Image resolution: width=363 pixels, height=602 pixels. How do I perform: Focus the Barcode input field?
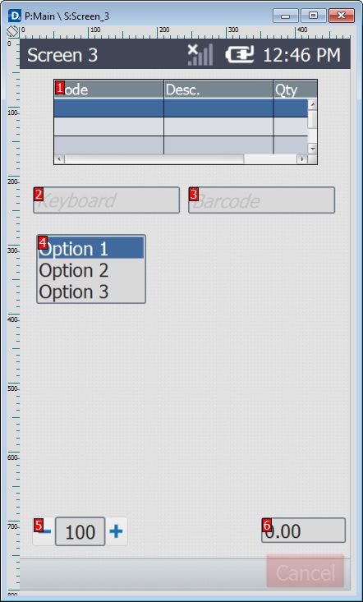tap(262, 200)
